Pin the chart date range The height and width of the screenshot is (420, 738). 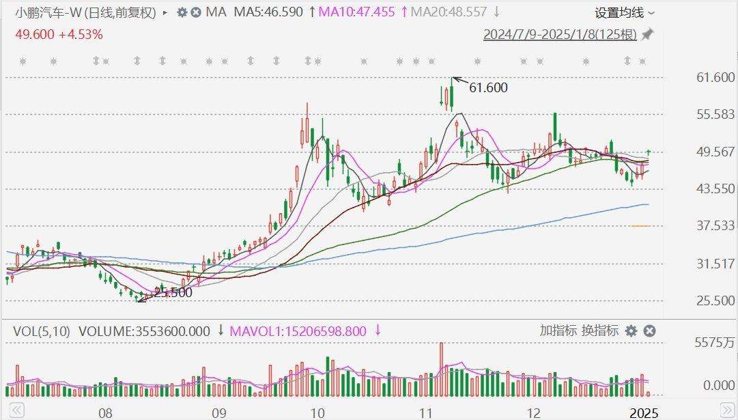coord(648,34)
